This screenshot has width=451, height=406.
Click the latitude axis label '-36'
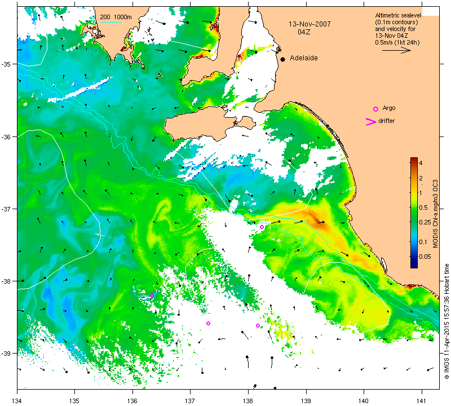6,136
